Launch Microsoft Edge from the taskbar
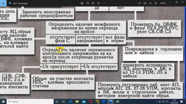This screenshot has height=104, width=186. [x=70, y=101]
